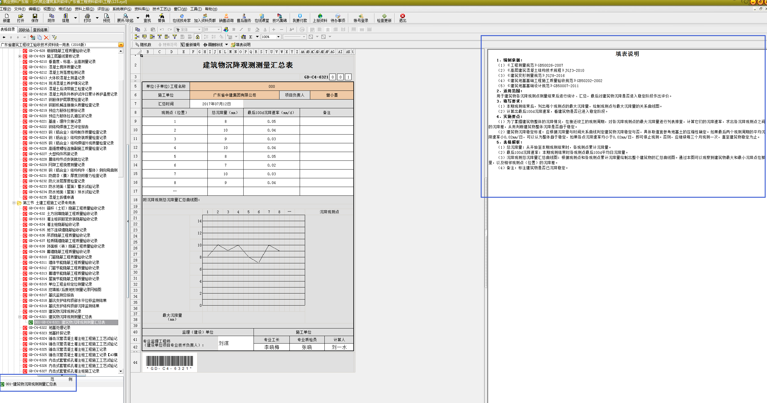Screen dimensions: 767x403
Task: Expand the GD-C4-629 施工层基线复核记录 node
Action: pyautogui.click(x=20, y=56)
